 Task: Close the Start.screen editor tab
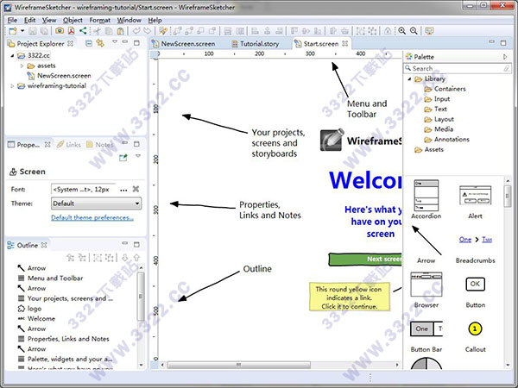click(344, 44)
